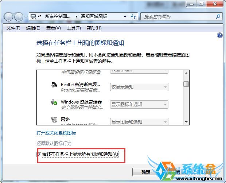Click the blue help question mark icon
Image resolution: width=226 pixels, height=183 pixels.
point(220,35)
